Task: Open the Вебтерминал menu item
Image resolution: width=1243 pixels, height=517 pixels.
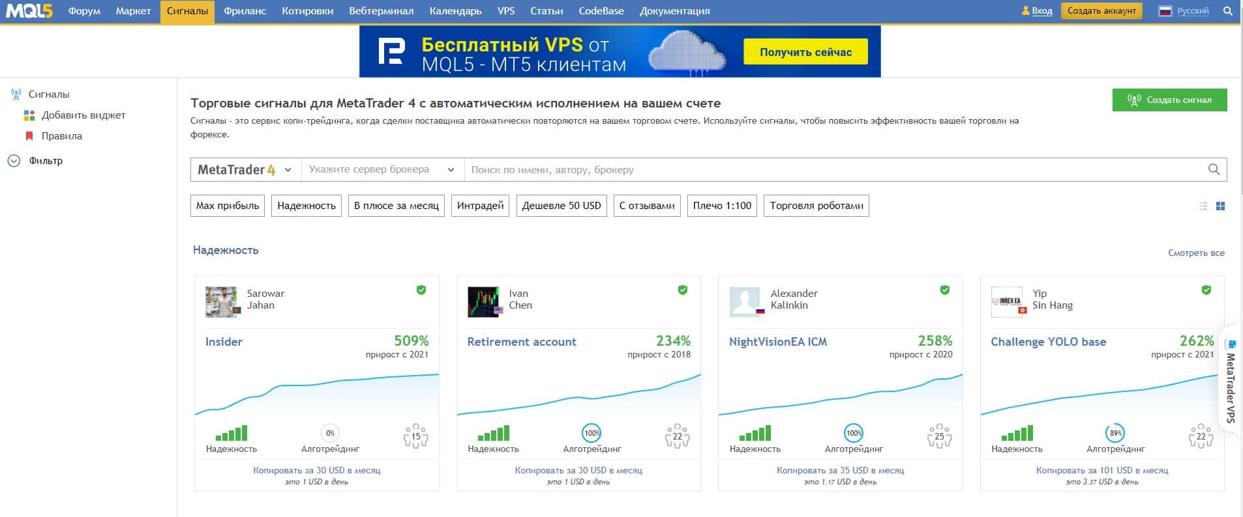Action: pyautogui.click(x=382, y=11)
